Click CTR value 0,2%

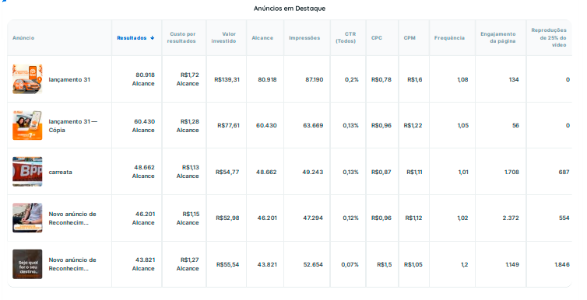[352, 79]
